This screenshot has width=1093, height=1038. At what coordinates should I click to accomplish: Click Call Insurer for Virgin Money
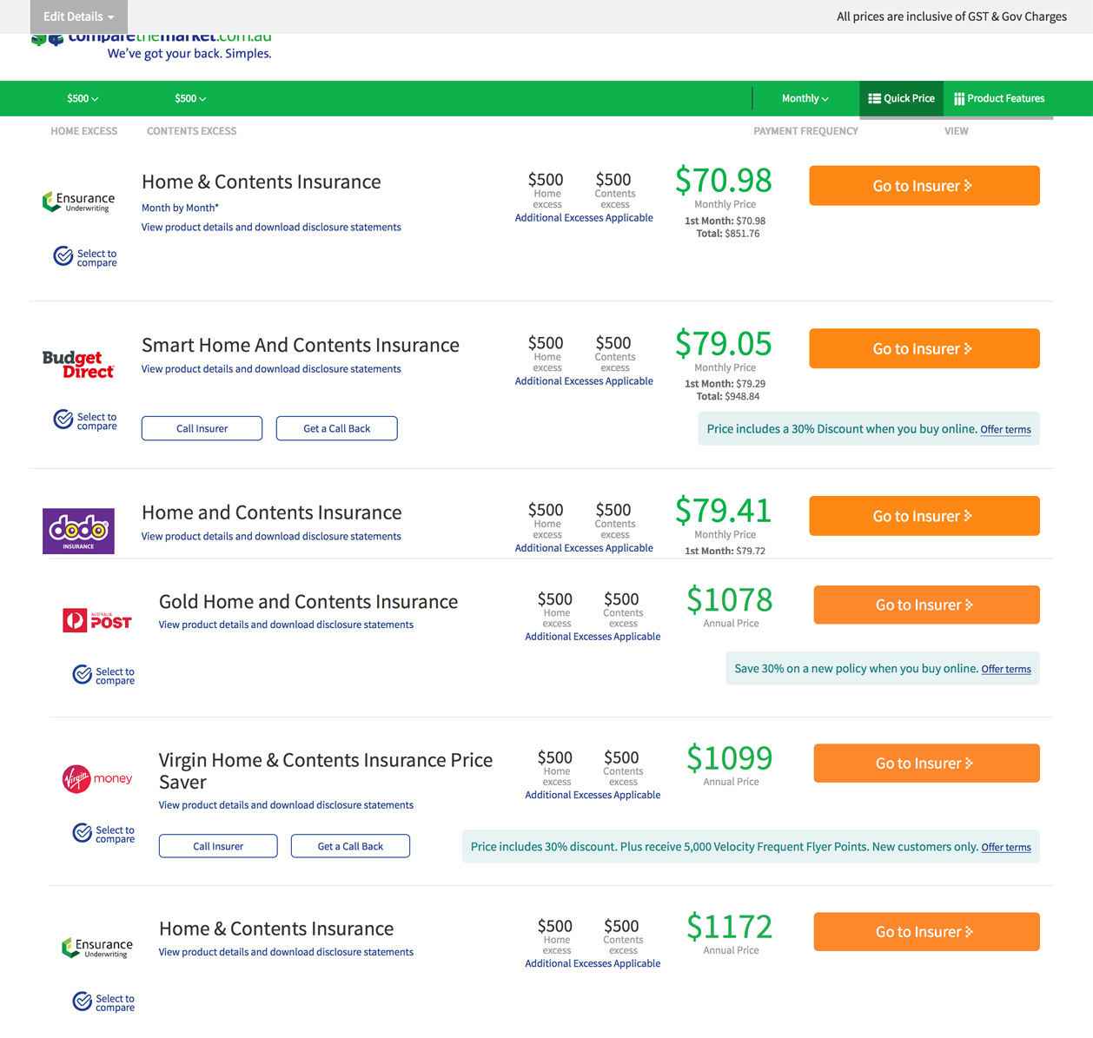(218, 846)
